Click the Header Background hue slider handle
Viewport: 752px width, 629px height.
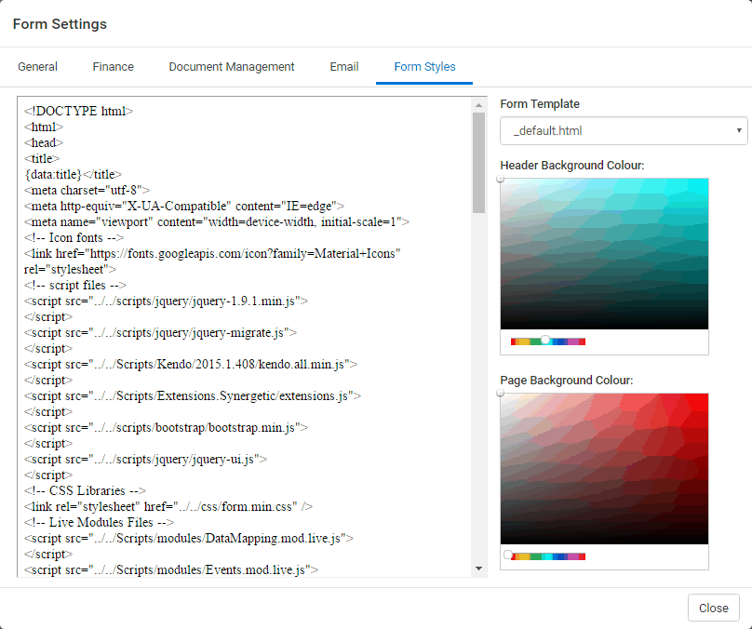tap(545, 340)
